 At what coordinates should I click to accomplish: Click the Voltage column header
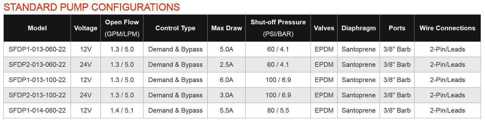pos(85,28)
